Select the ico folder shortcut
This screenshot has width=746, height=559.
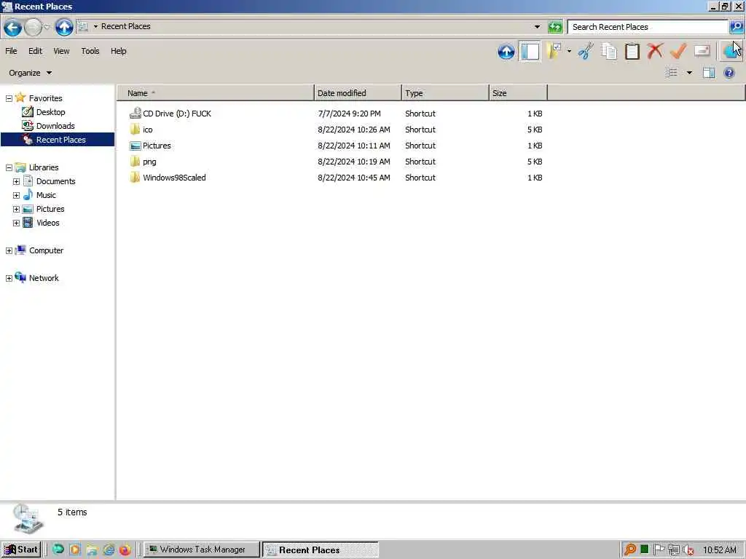[x=141, y=130]
